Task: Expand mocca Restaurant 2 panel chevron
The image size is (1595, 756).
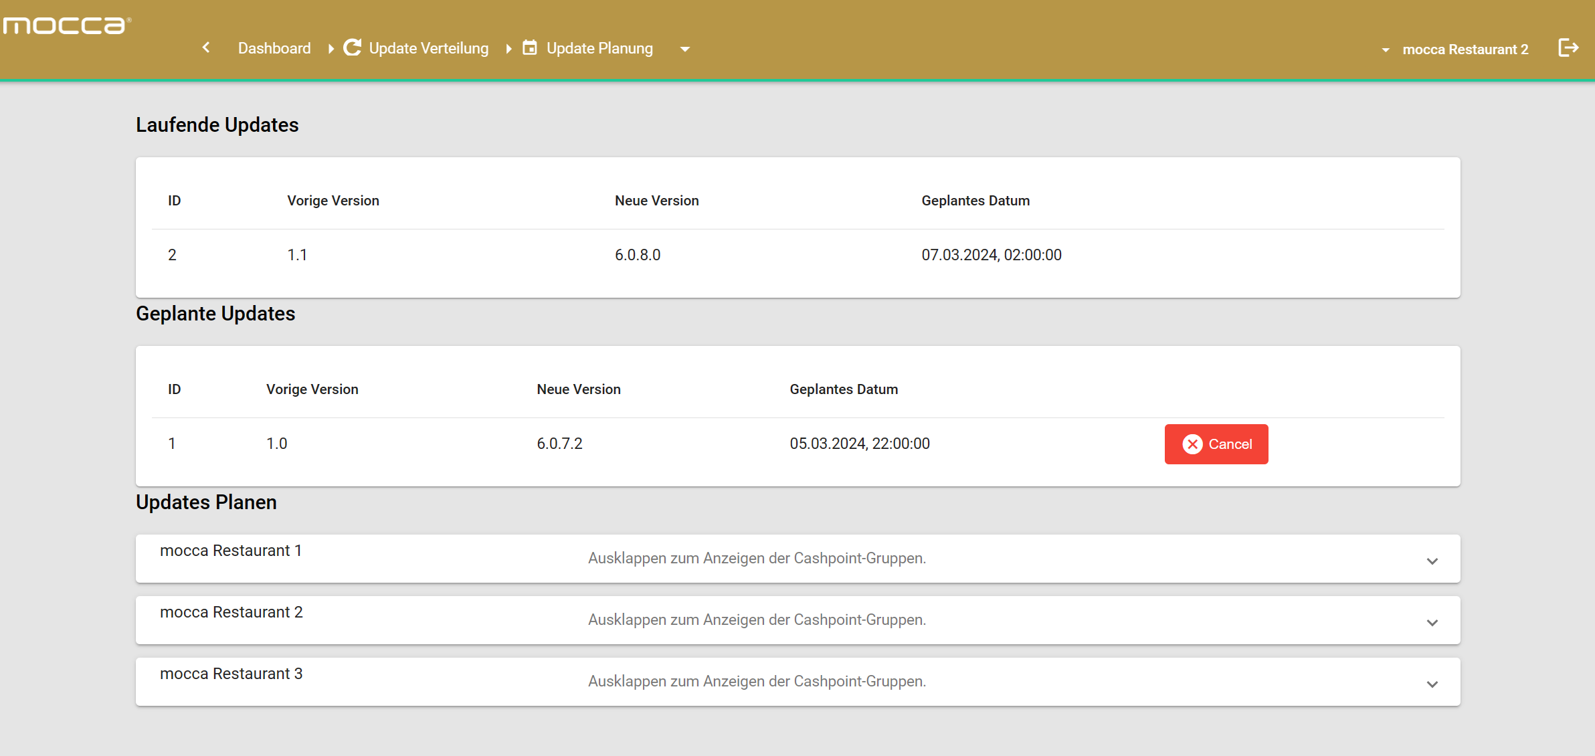Action: (x=1432, y=623)
